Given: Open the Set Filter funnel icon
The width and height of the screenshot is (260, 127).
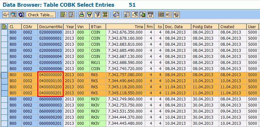Looking at the screenshot, I should [97, 15].
